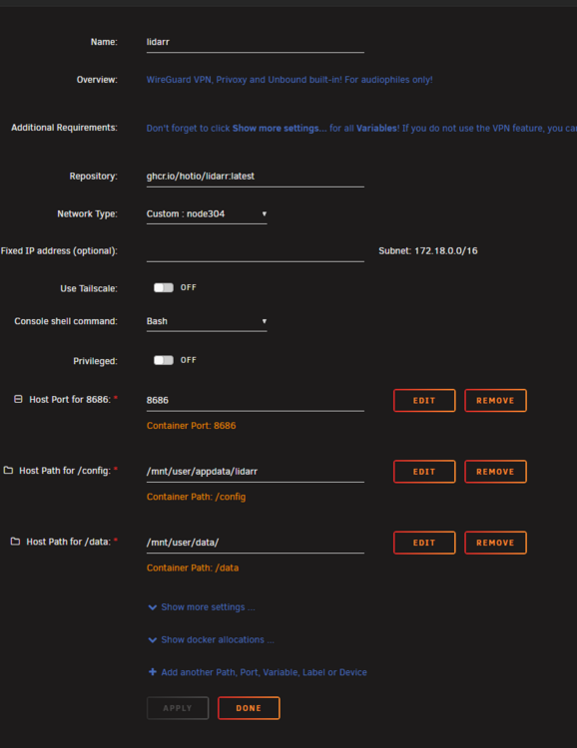Click the Repository input field
This screenshot has width=577, height=748.
pos(256,177)
